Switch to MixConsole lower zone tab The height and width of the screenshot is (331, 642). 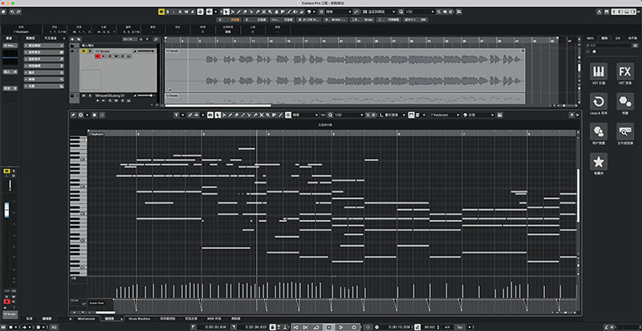click(x=86, y=318)
